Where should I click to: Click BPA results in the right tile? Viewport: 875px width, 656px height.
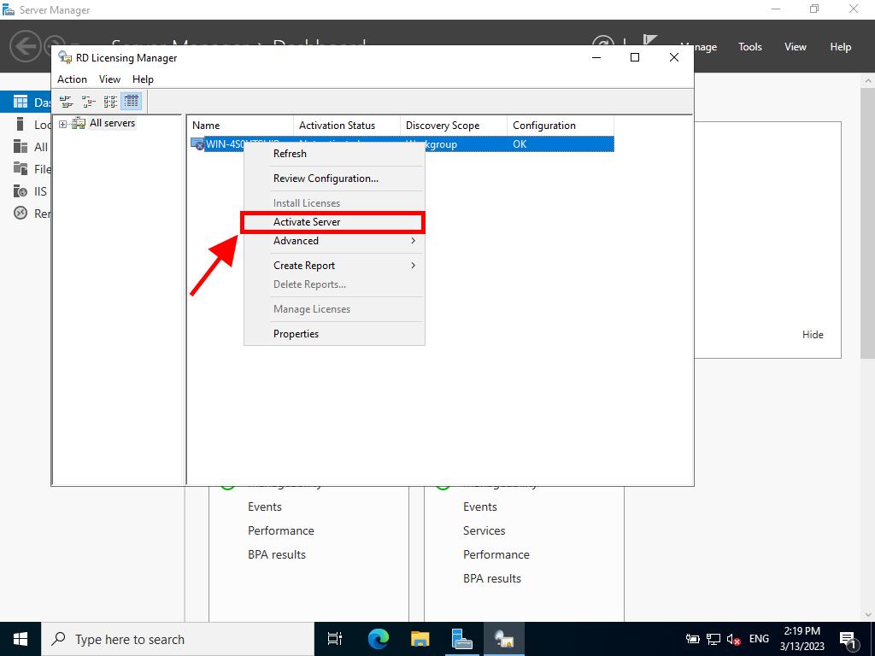(x=491, y=578)
